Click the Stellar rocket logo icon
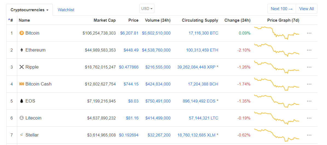Viewport: 327px width, 145px height. pyautogui.click(x=21, y=135)
